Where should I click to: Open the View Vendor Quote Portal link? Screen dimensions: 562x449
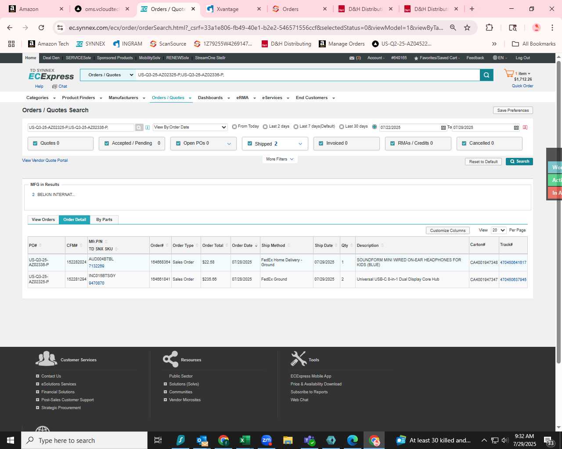(45, 160)
